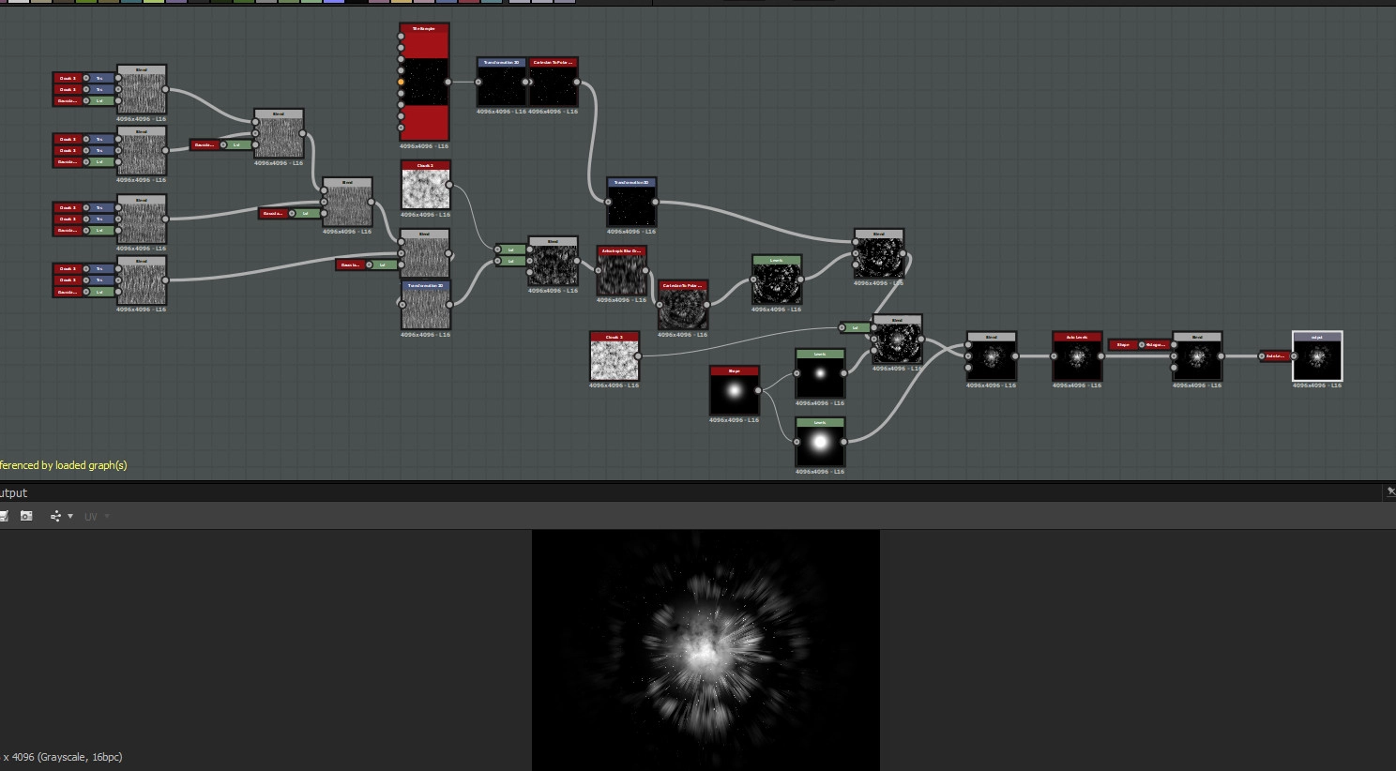Select the Transformation 2D node next to Tile Sampler

501,83
